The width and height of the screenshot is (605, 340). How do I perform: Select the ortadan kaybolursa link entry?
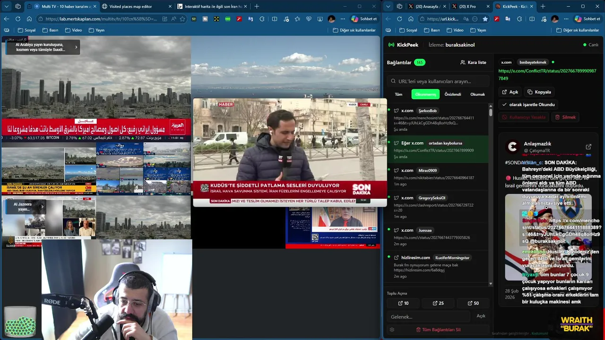[x=437, y=150]
